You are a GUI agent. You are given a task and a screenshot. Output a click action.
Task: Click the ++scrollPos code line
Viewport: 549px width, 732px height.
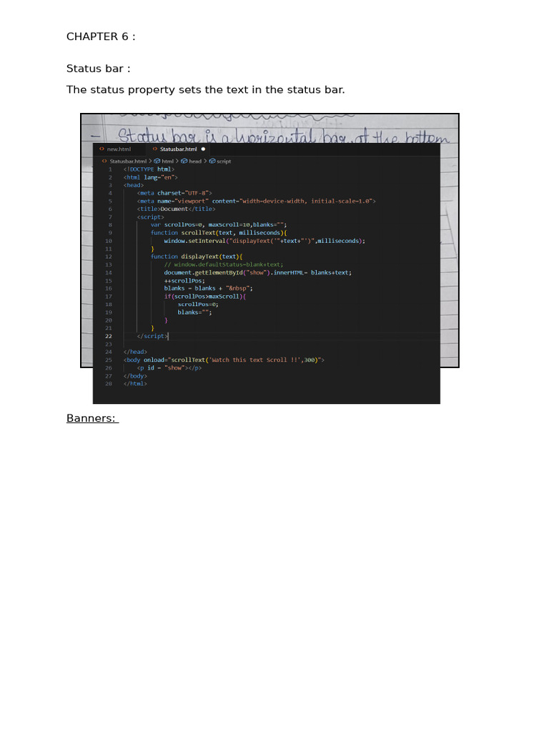(184, 281)
